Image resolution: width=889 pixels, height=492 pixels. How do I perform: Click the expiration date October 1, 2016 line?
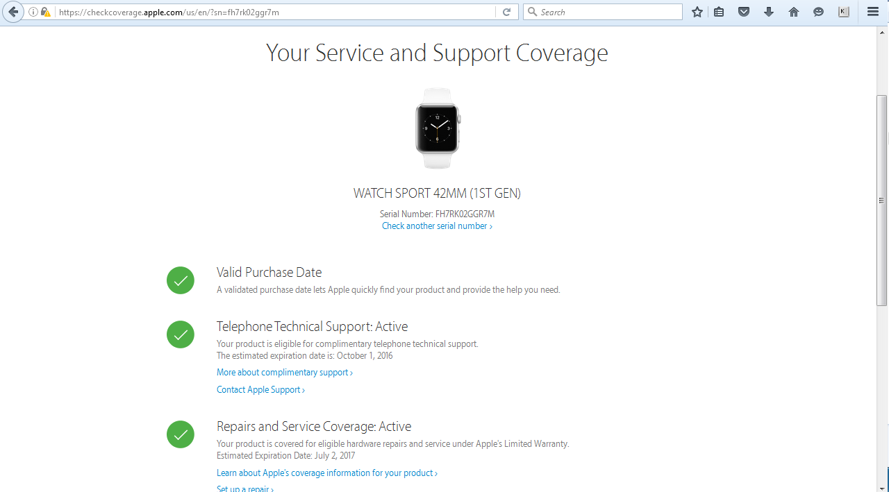[x=304, y=356]
